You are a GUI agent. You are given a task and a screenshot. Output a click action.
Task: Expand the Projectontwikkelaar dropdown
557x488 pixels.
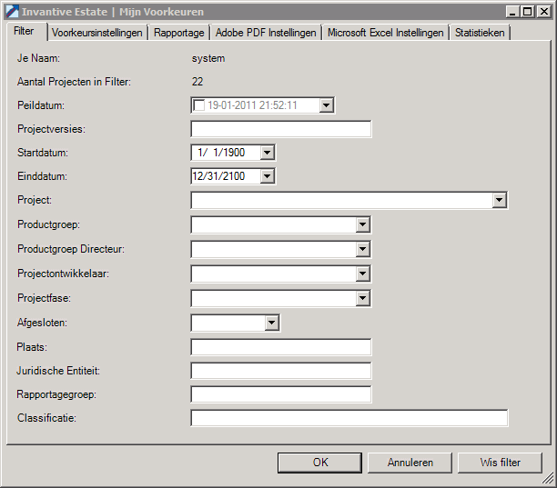[x=363, y=274]
